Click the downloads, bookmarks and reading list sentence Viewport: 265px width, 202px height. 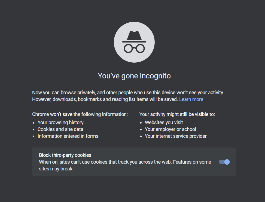[105, 99]
